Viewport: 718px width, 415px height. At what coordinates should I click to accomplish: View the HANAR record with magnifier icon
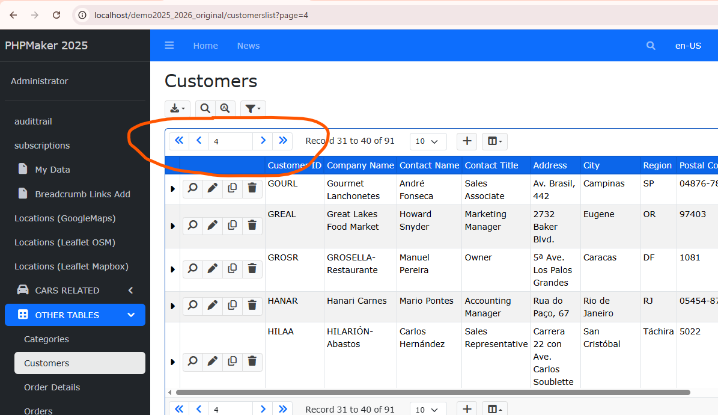tap(192, 306)
